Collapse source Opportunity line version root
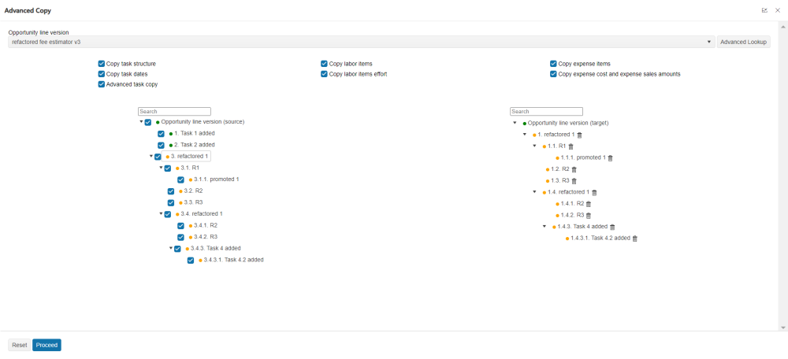The width and height of the screenshot is (788, 359). [x=141, y=122]
